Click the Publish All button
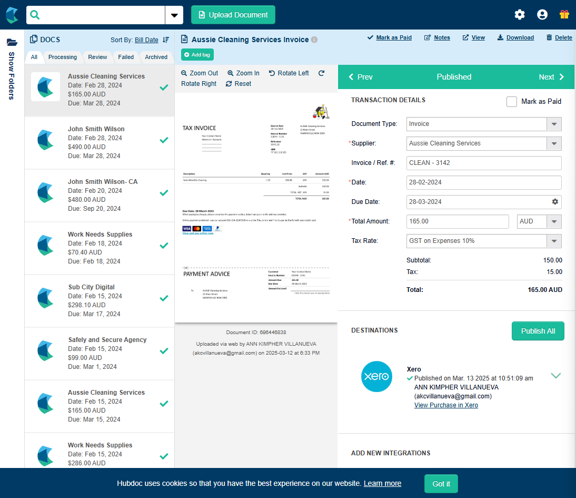This screenshot has height=498, width=576. 538,331
